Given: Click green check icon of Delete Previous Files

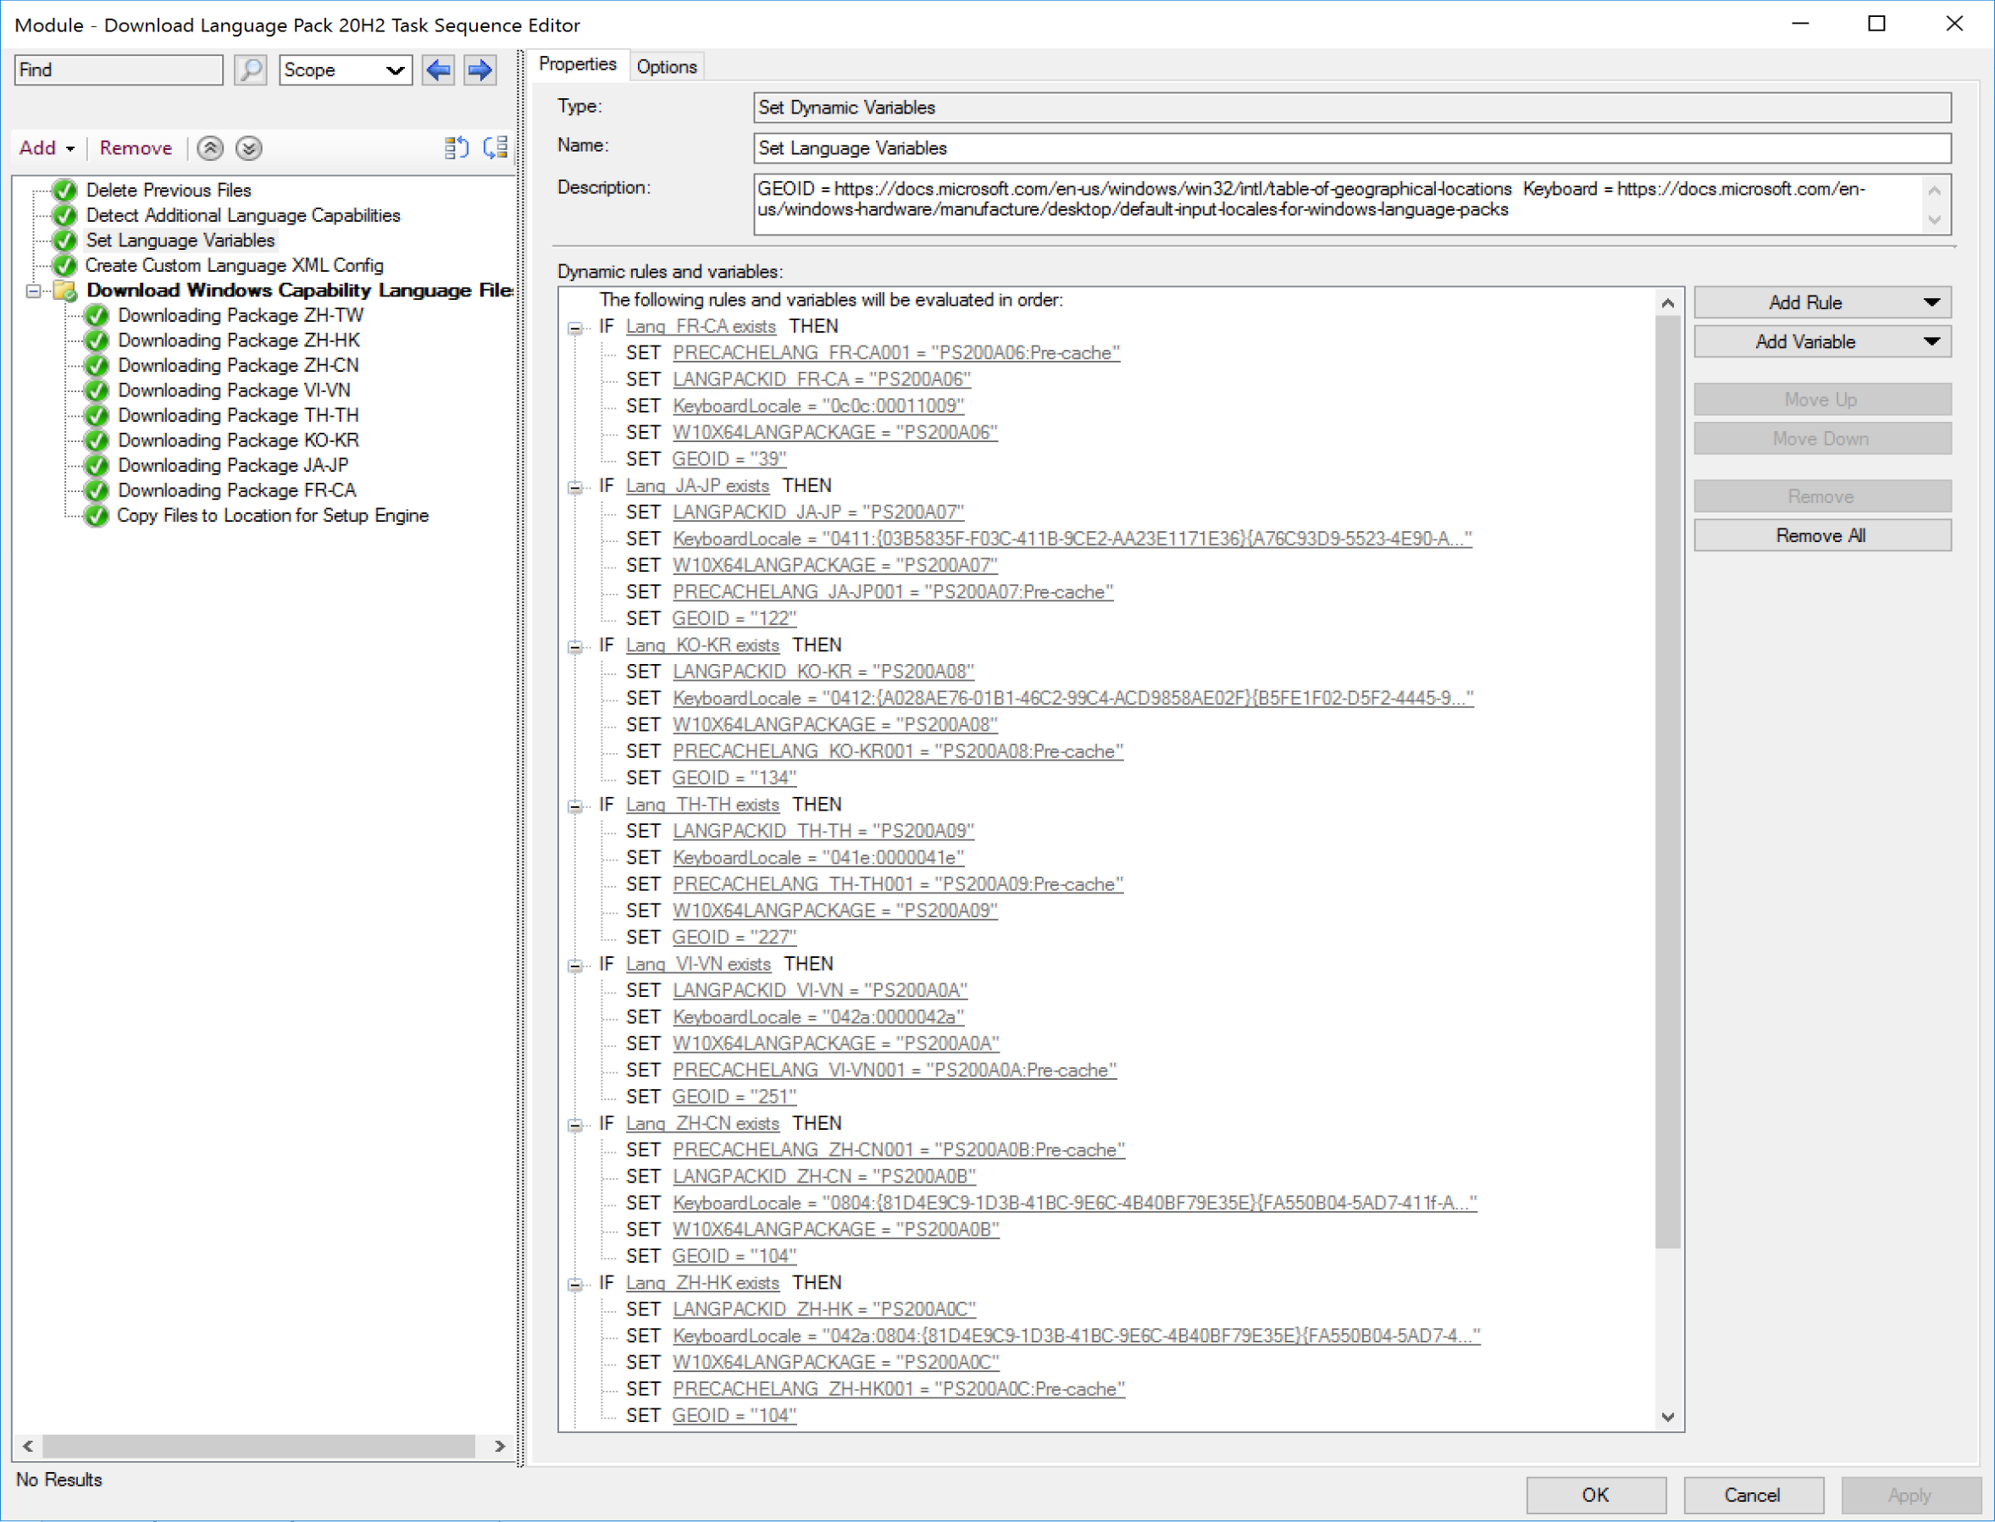Looking at the screenshot, I should click(x=64, y=191).
